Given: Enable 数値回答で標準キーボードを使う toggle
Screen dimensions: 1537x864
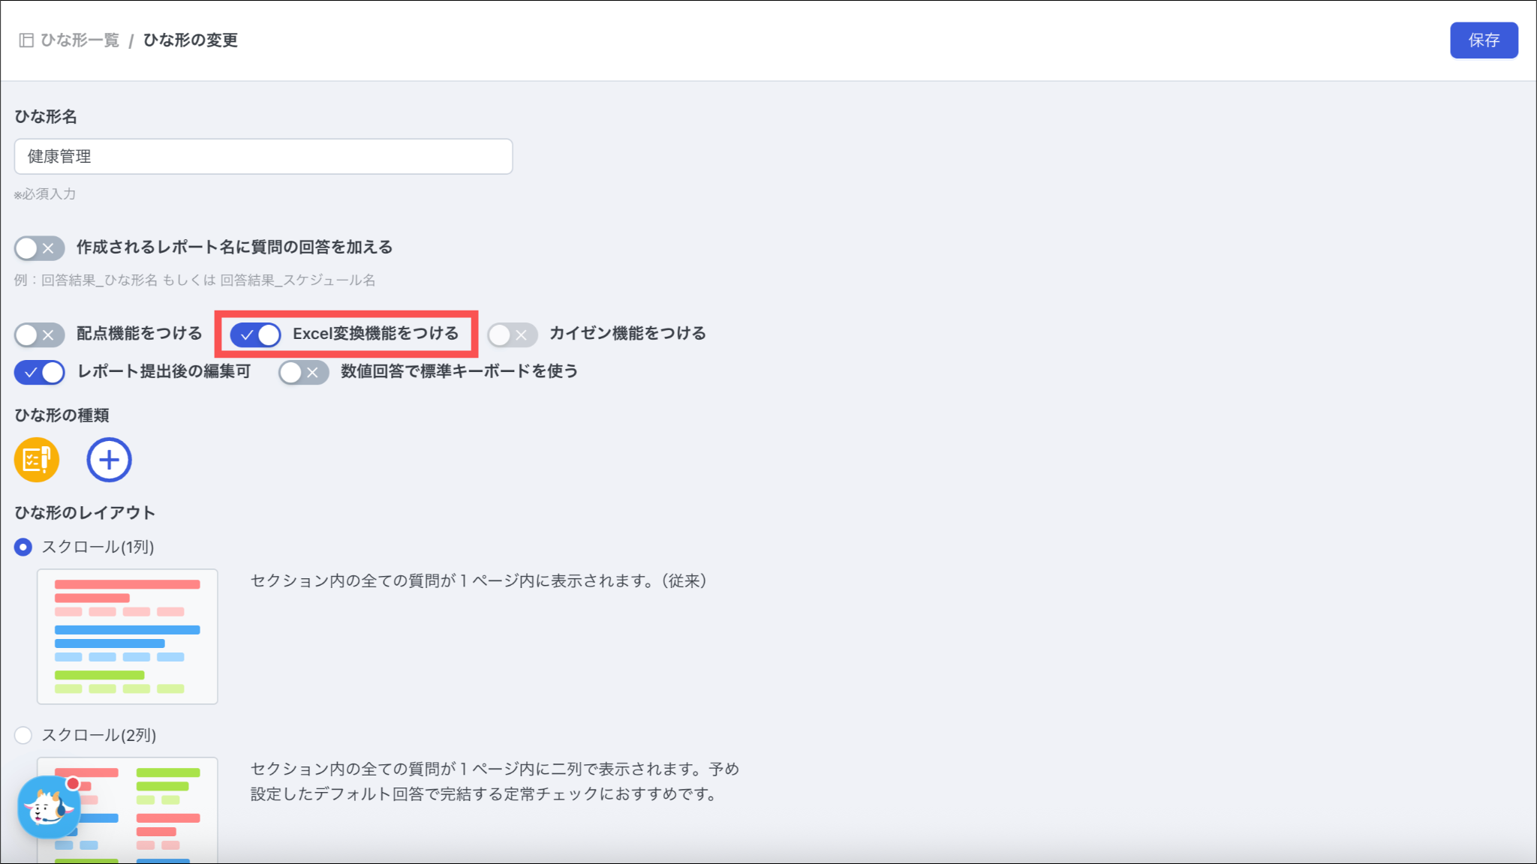Looking at the screenshot, I should pyautogui.click(x=303, y=372).
